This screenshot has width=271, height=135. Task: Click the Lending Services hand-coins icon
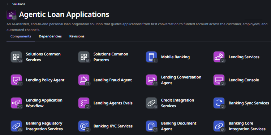tap(219, 57)
